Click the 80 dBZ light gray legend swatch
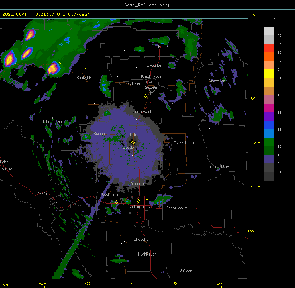The height and width of the screenshot is (288, 295). tap(269, 31)
